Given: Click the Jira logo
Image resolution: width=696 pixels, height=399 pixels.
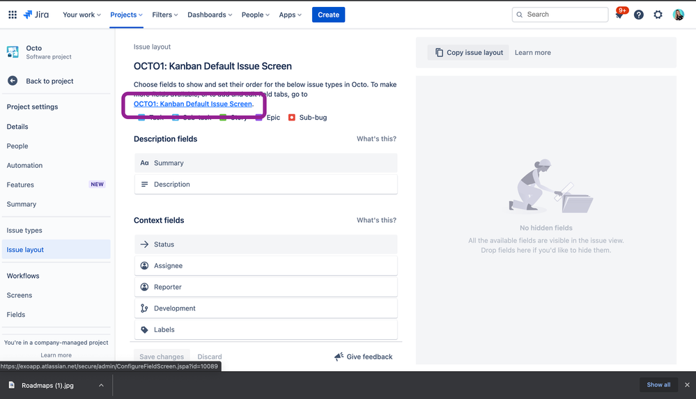Looking at the screenshot, I should (36, 15).
